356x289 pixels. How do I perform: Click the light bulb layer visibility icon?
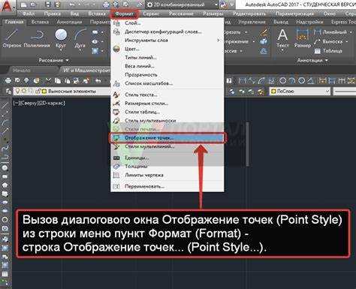(17, 92)
